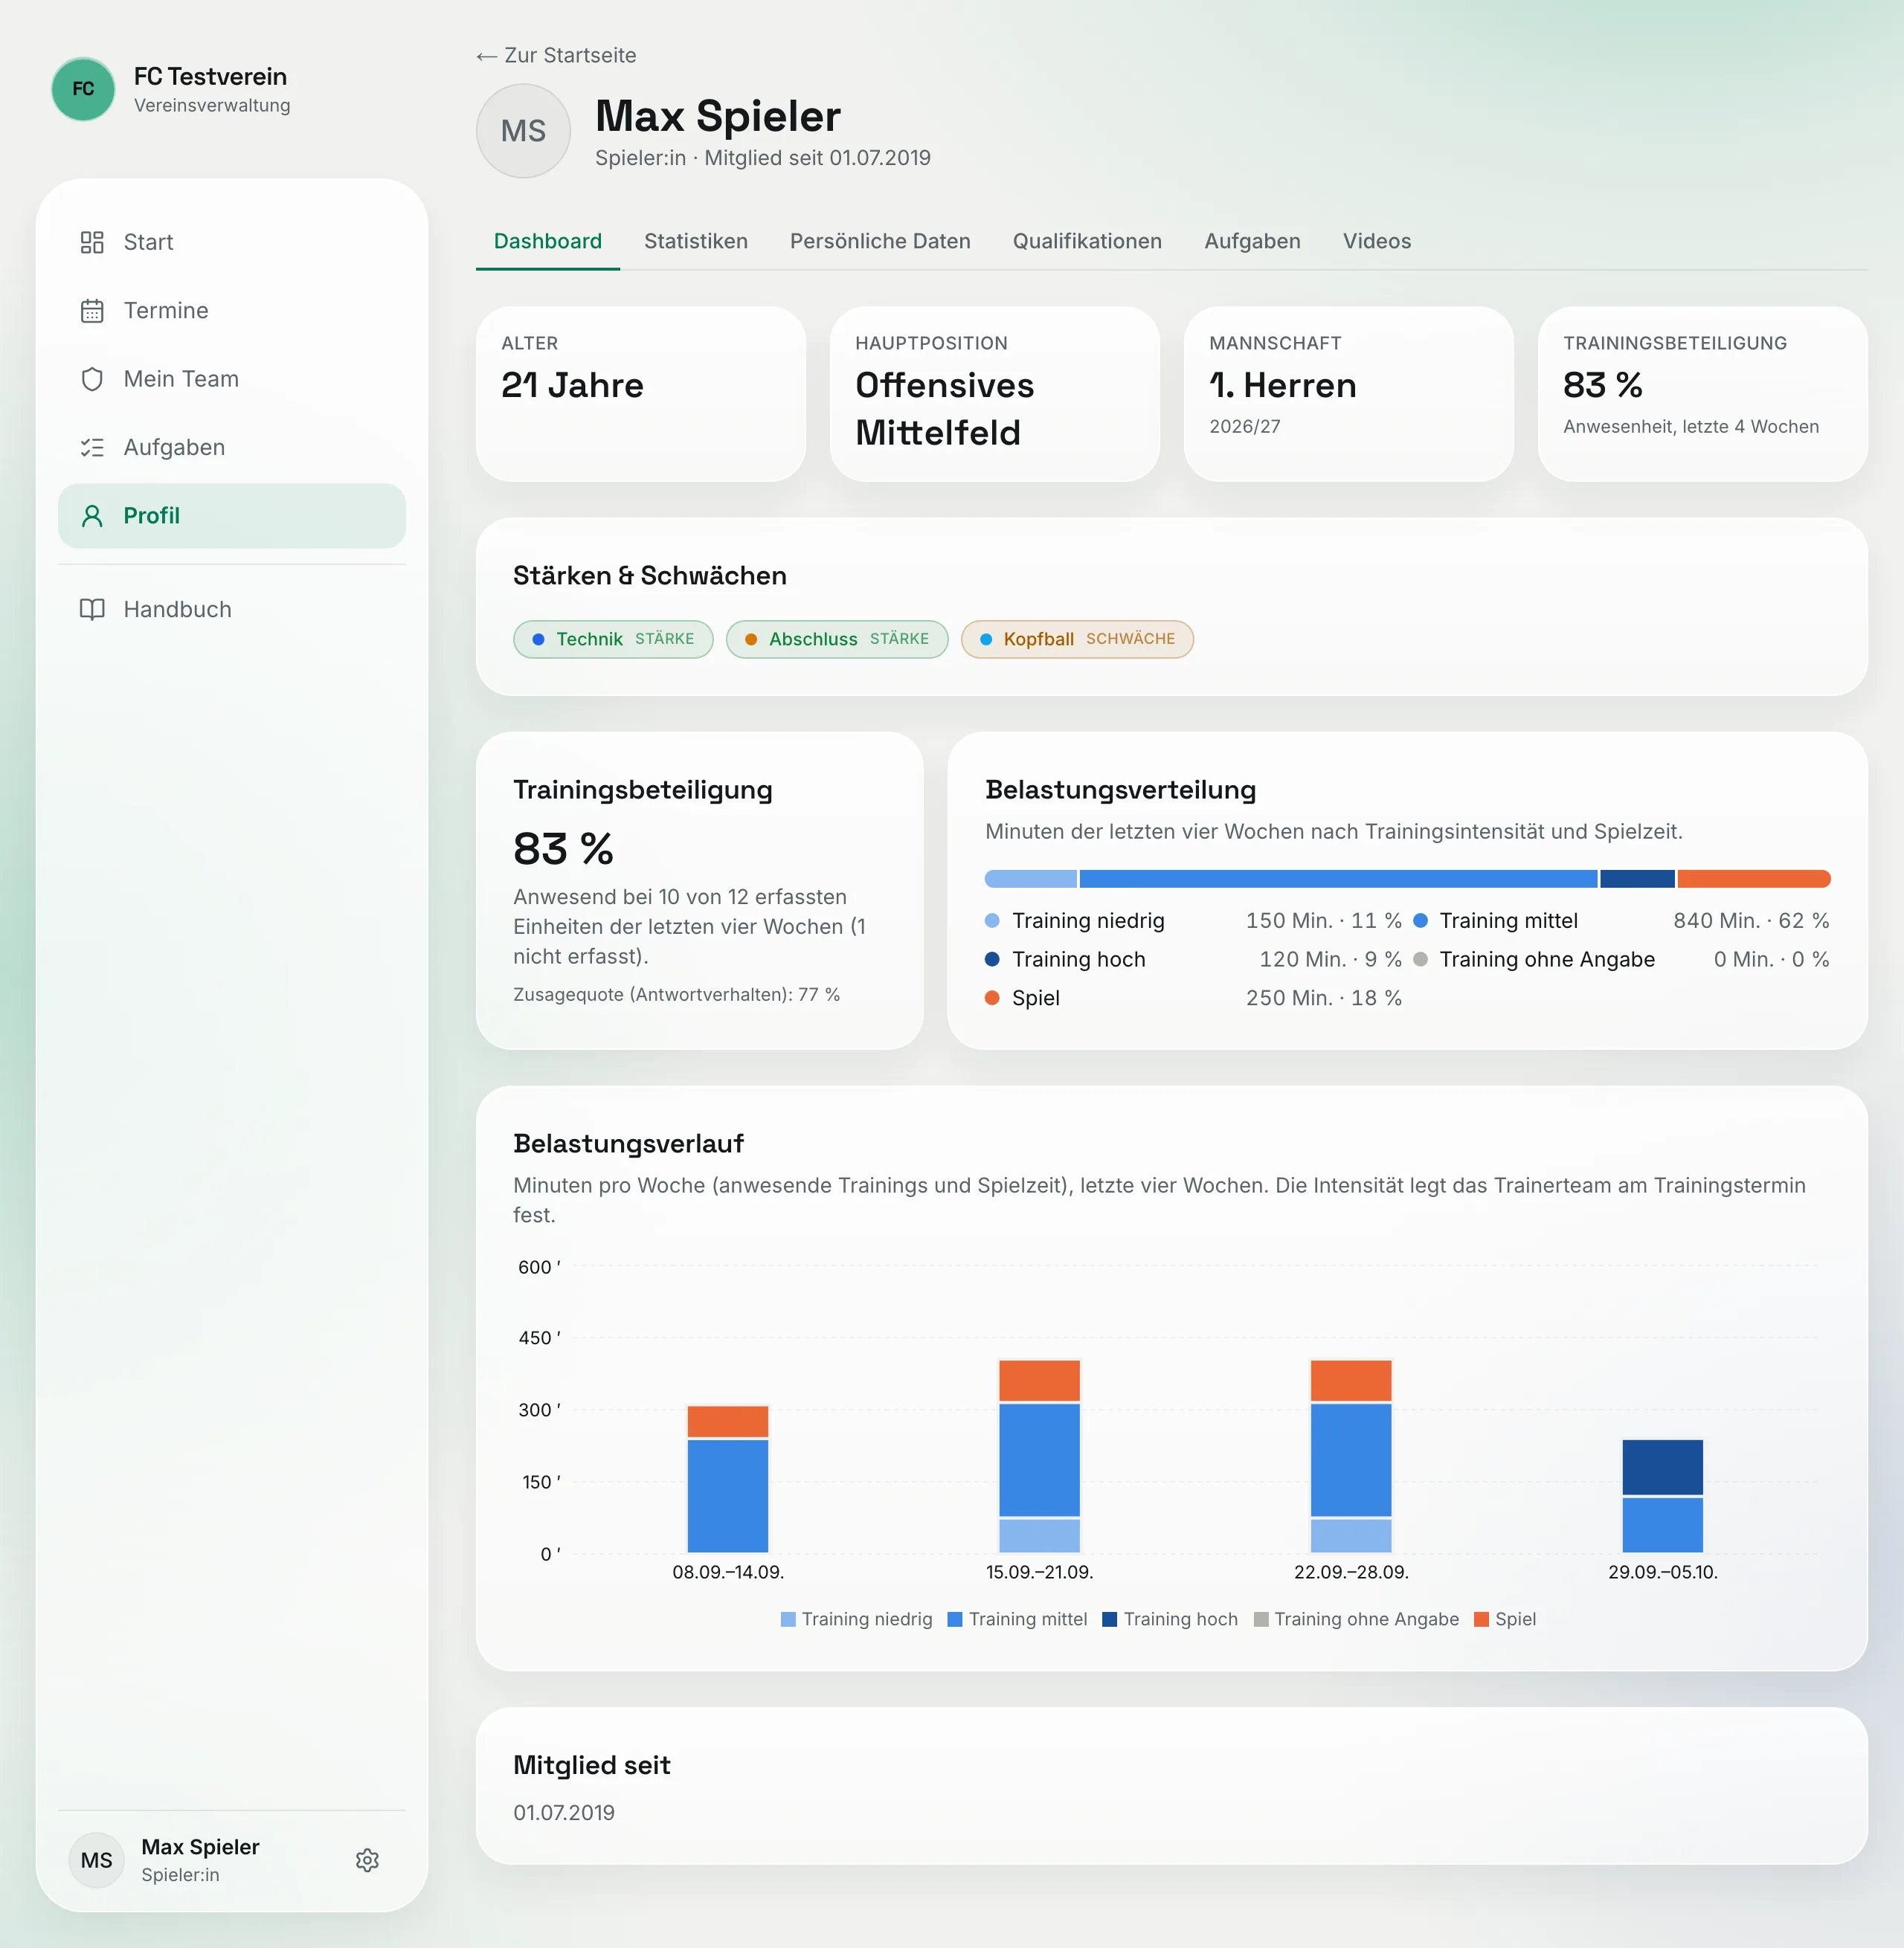Click the 08.09.–14.09. week bar
The width and height of the screenshot is (1904, 1948).
pos(728,1480)
